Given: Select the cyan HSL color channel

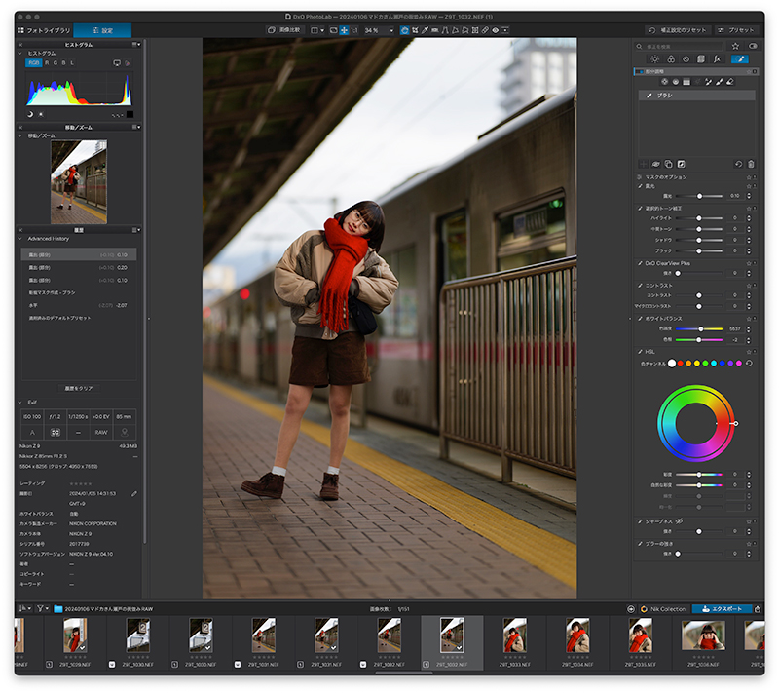Looking at the screenshot, I should tap(714, 364).
